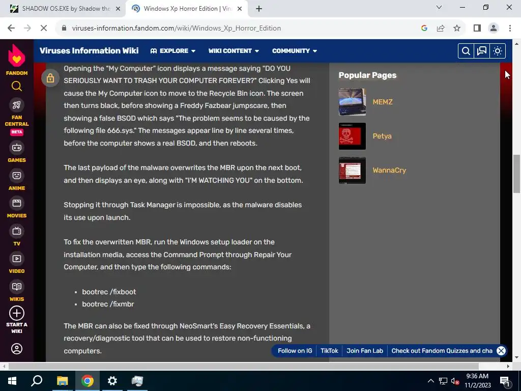This screenshot has height=391, width=521.
Task: Open the MEMZ page link
Action: coord(383,102)
